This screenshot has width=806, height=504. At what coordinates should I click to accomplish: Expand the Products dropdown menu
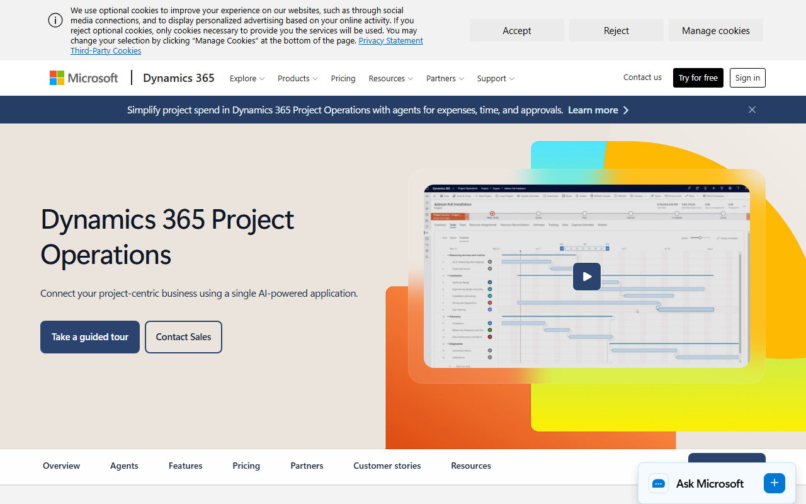(x=297, y=79)
